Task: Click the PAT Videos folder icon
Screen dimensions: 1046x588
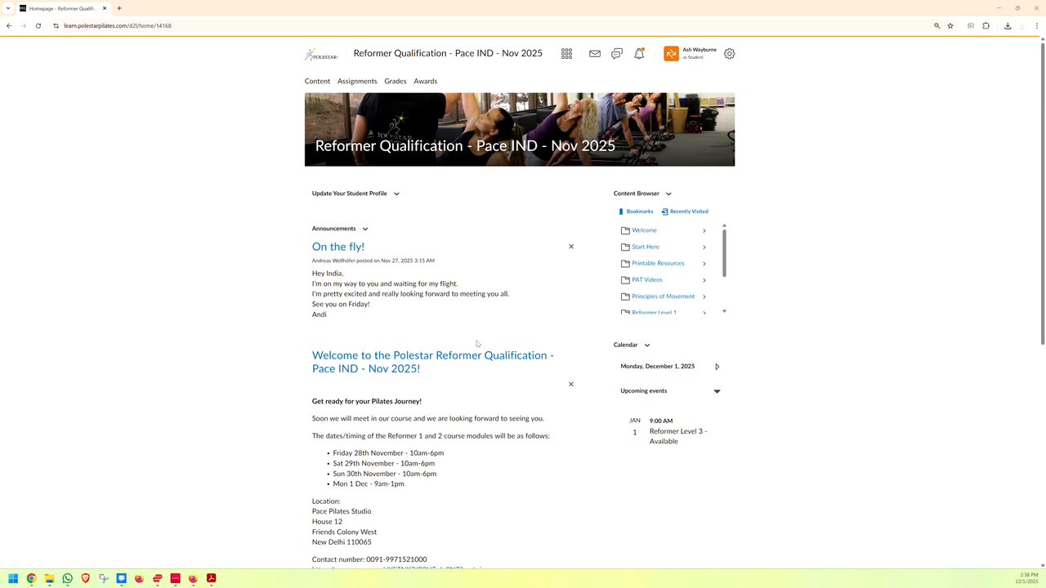Action: click(625, 280)
